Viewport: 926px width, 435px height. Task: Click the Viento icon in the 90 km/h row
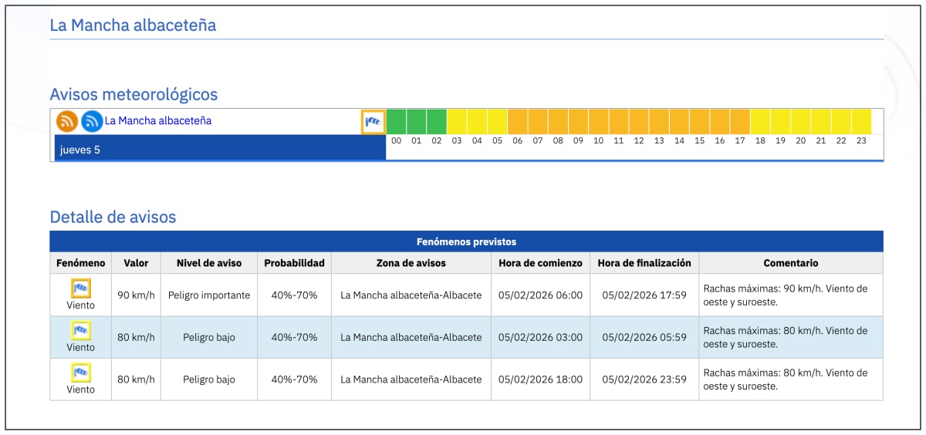[81, 289]
